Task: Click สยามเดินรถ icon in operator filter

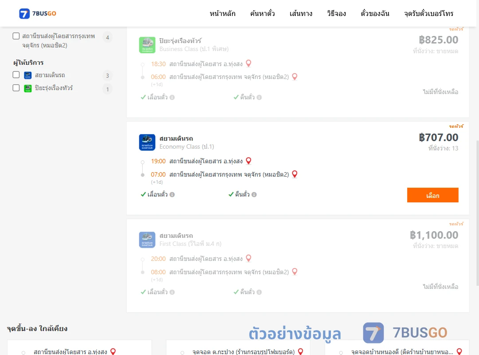Action: (x=28, y=75)
